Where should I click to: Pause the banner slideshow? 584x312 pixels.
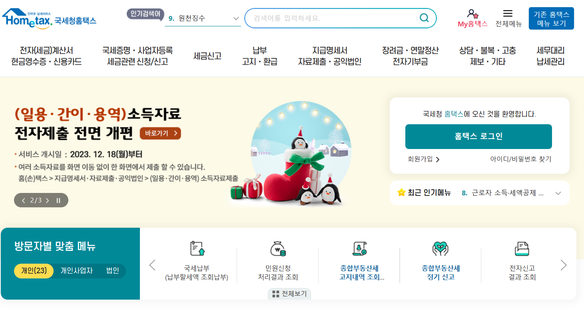pos(58,201)
